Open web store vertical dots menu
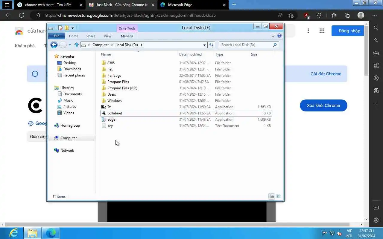Image resolution: width=383 pixels, height=239 pixels. [308, 31]
